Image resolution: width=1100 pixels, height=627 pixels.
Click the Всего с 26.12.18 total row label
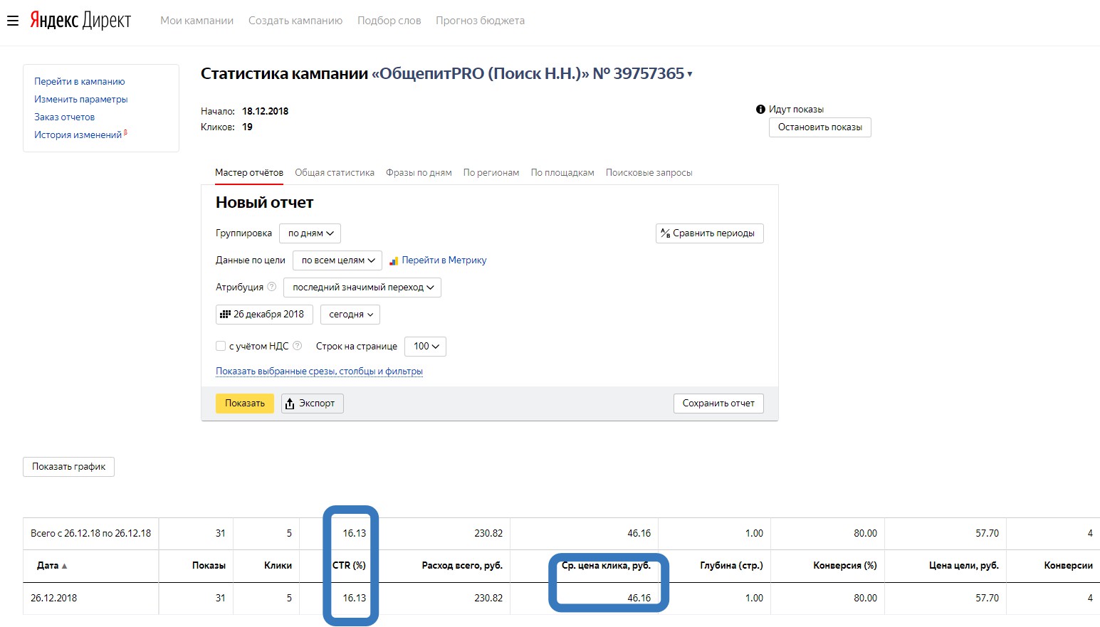pos(90,534)
